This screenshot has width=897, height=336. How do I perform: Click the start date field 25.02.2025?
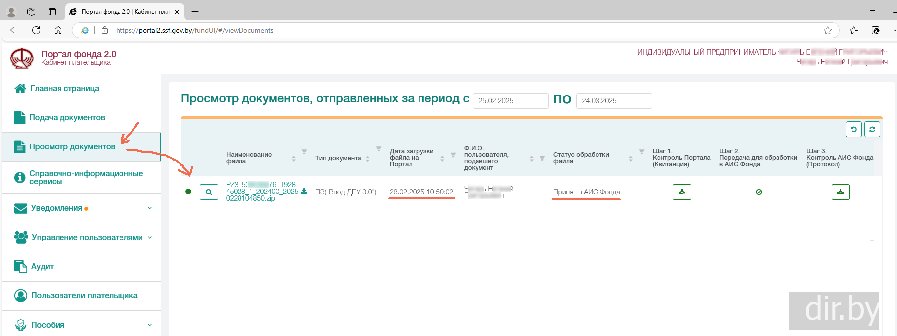510,101
